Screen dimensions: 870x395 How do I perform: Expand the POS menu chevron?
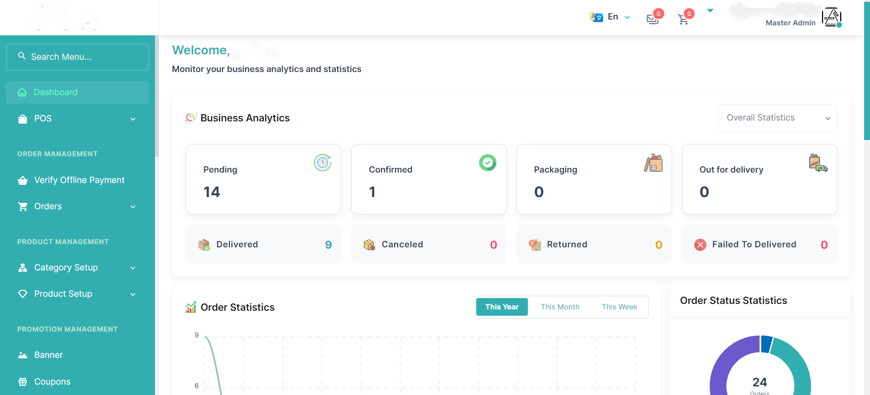pyautogui.click(x=133, y=119)
